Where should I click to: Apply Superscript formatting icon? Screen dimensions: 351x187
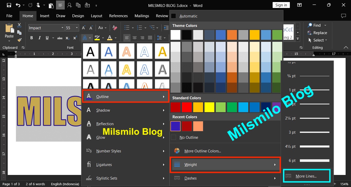(x=75, y=38)
